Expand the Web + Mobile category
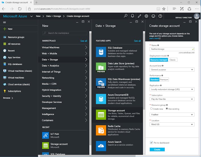The height and width of the screenshot is (157, 201). point(64,53)
